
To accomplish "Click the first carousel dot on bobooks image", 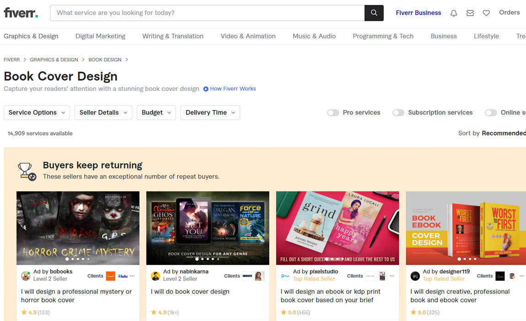I will click(x=67, y=259).
